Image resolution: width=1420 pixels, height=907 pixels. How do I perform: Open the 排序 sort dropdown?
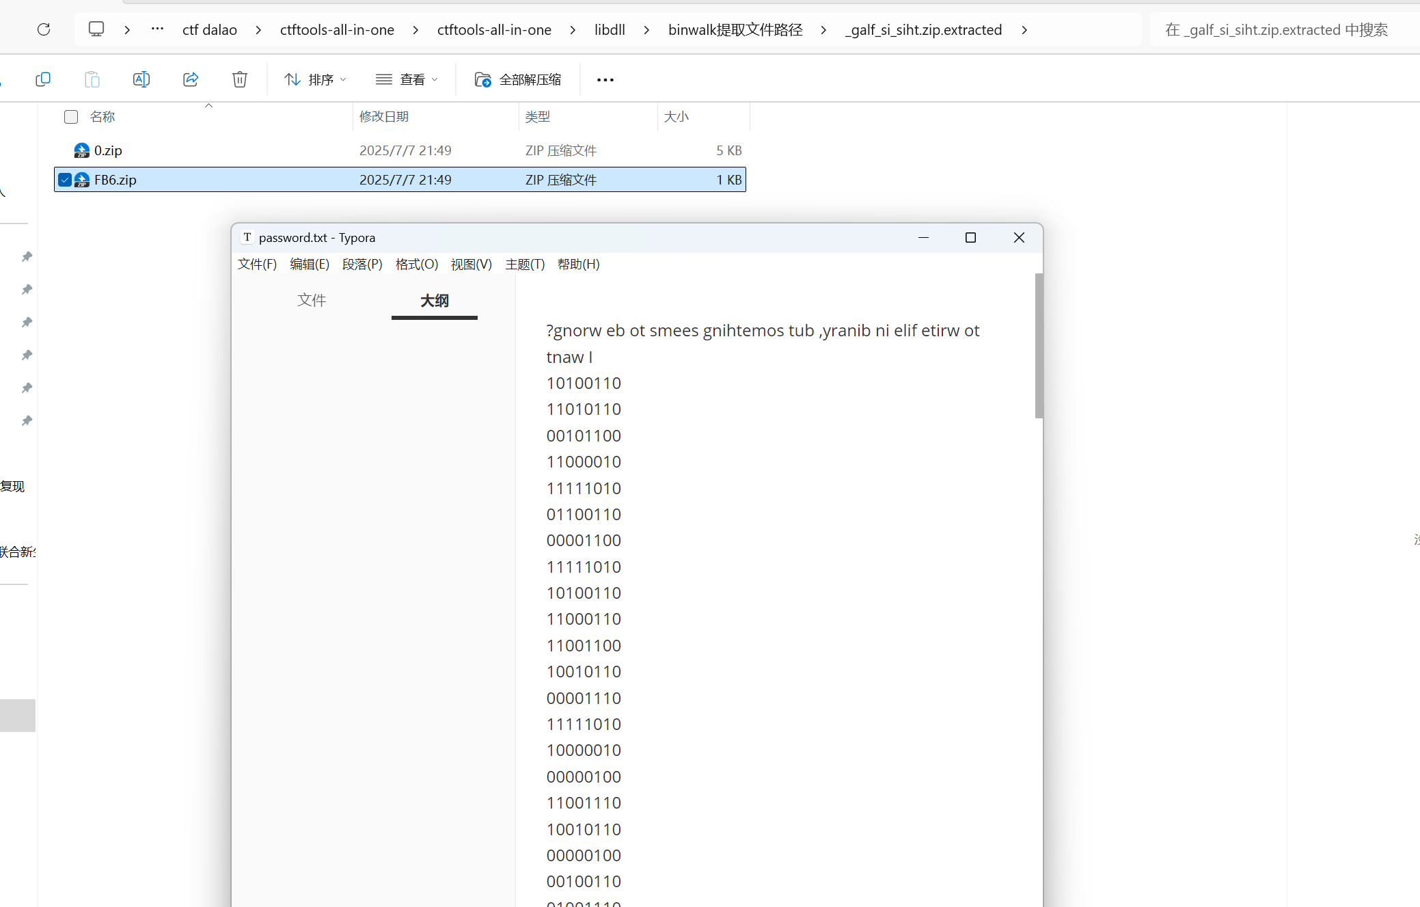[x=315, y=79]
